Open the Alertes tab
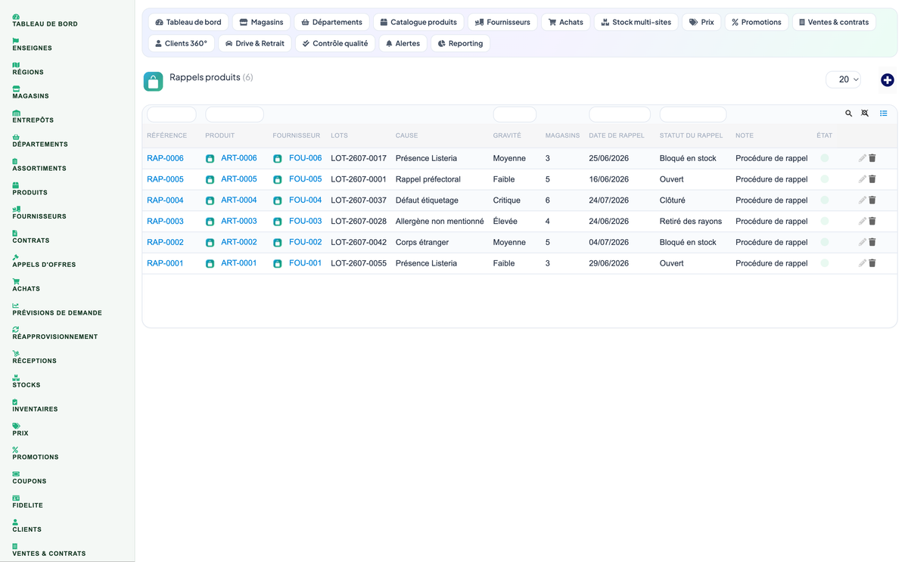This screenshot has height=562, width=908. click(x=403, y=43)
